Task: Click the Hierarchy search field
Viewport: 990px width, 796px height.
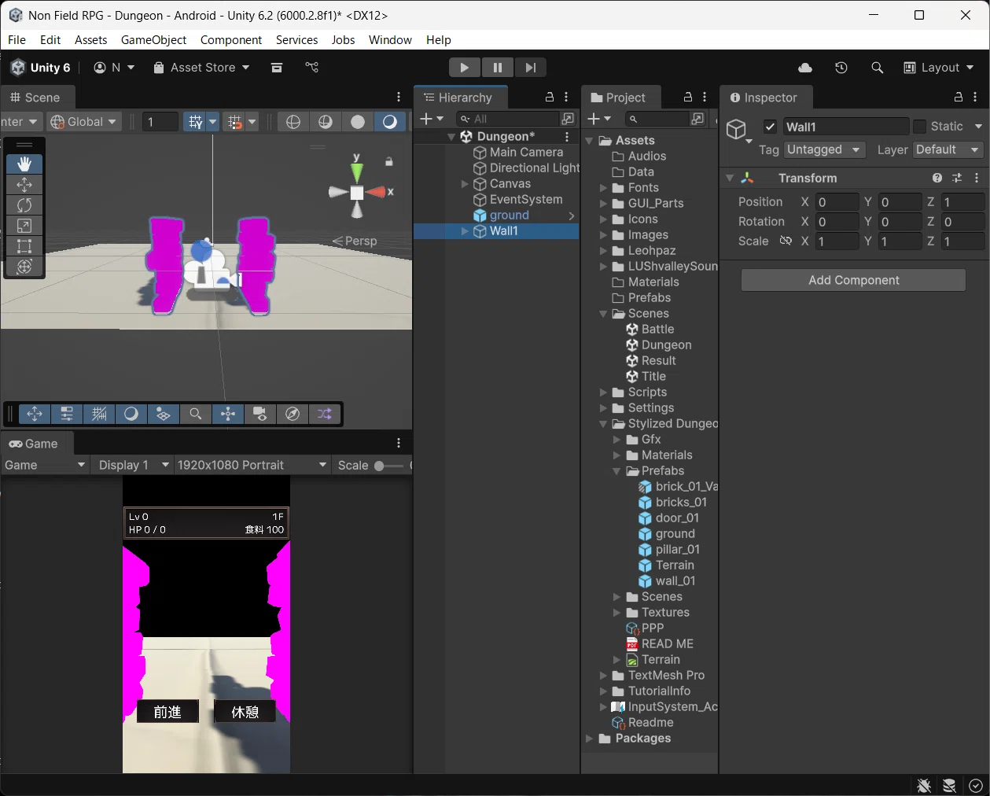Action: pyautogui.click(x=507, y=119)
